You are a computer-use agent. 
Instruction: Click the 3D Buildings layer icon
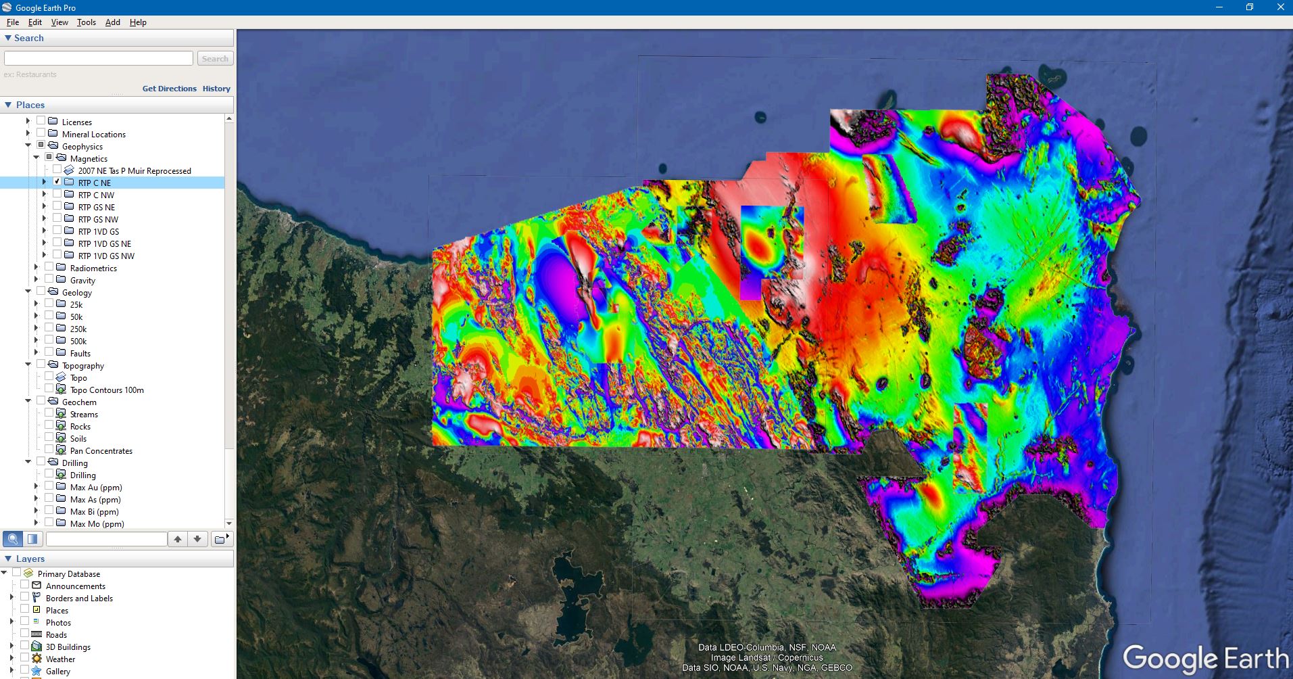click(36, 647)
